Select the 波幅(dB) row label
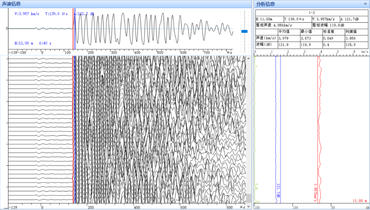Viewport: 370px width, 210px height. click(267, 45)
